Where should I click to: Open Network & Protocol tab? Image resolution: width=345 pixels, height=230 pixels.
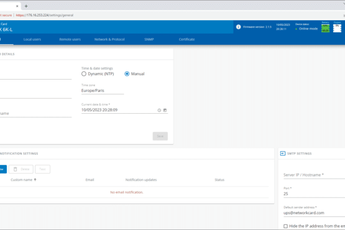coord(109,39)
